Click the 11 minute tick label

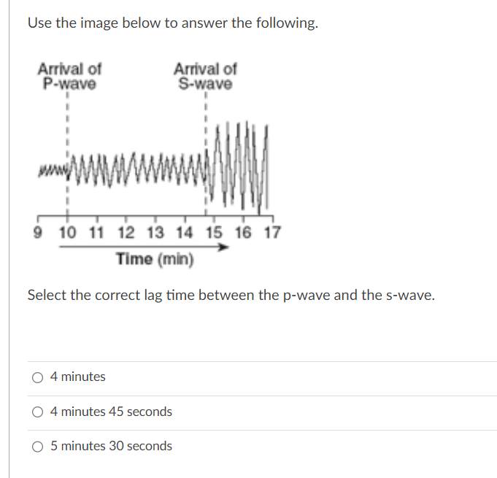coord(96,234)
